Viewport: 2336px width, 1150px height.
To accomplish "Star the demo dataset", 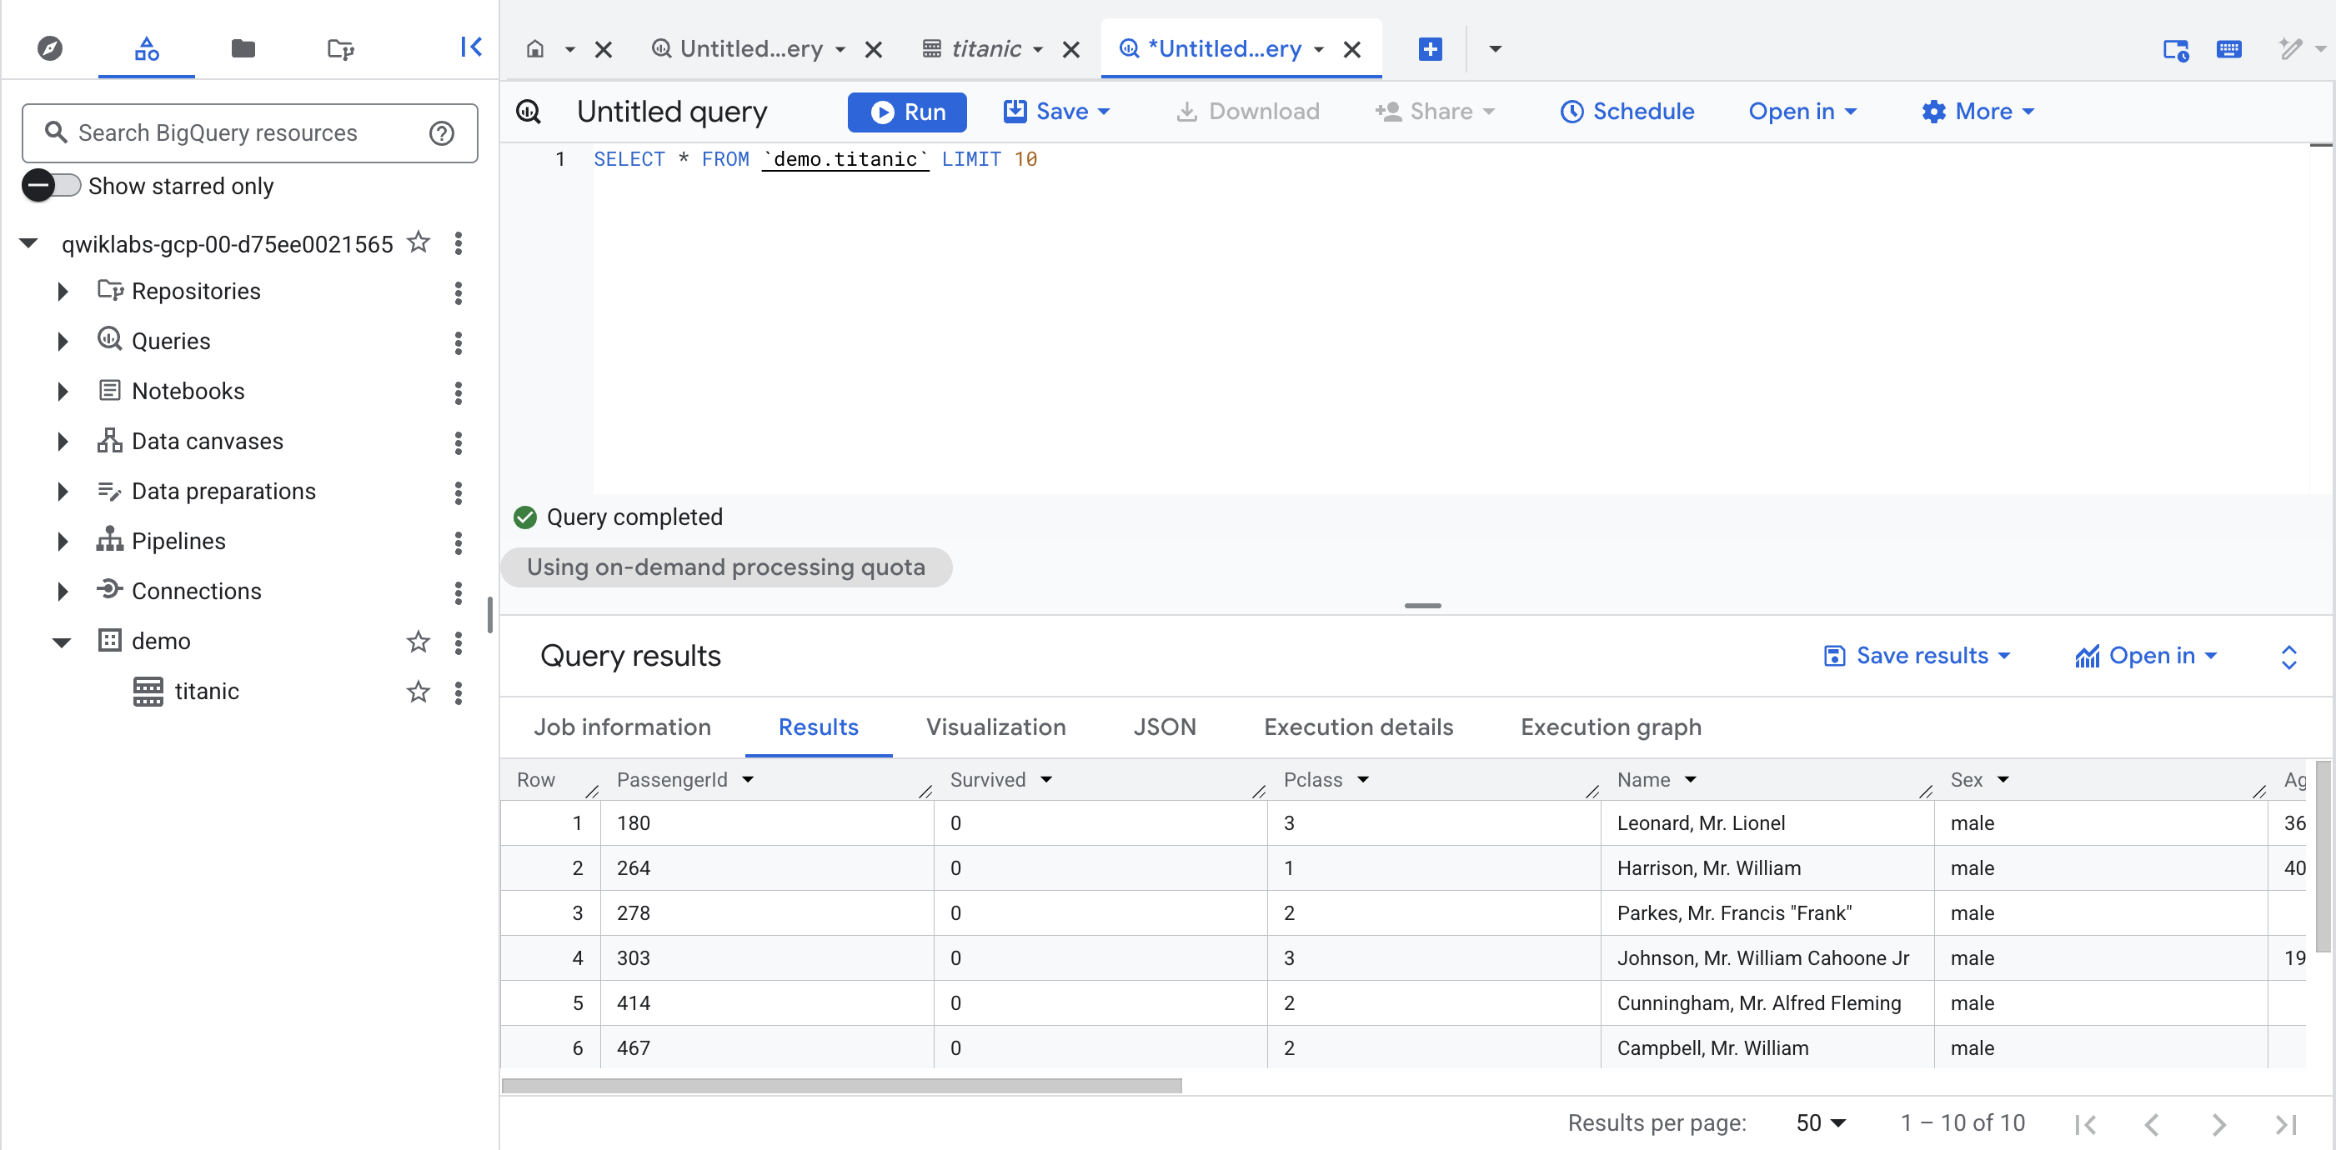I will tap(417, 641).
